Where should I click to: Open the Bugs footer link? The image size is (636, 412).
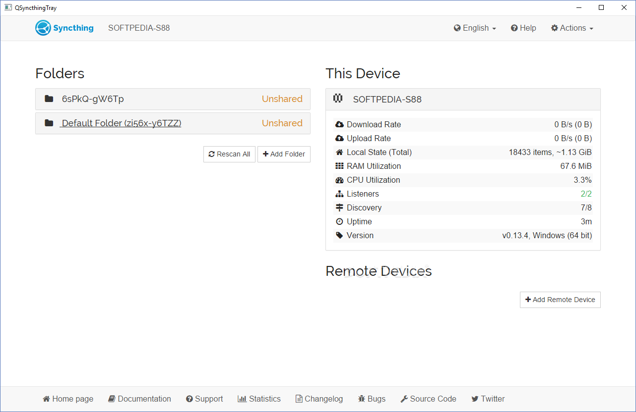[x=372, y=399]
